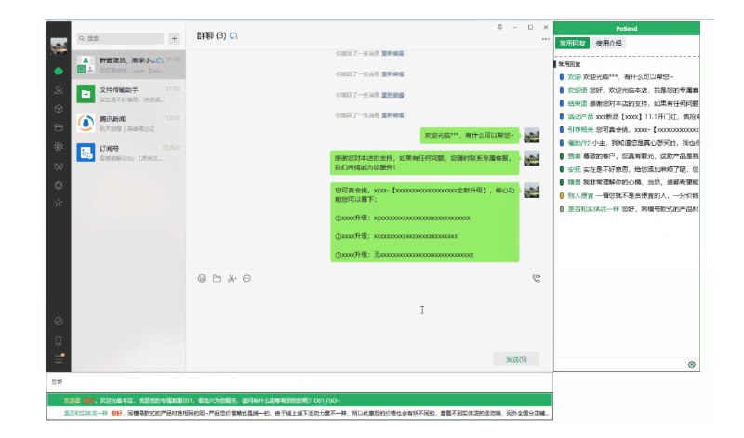Open the three-dot chat info menu

click(545, 39)
